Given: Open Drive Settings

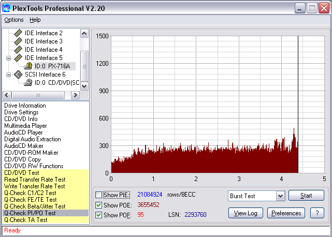Looking at the screenshot, I should point(21,112).
